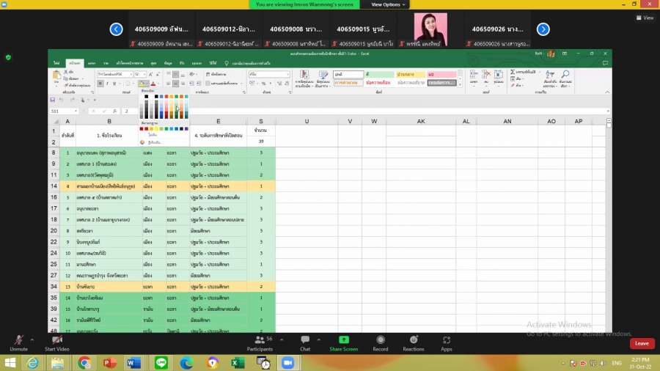Click the green Share Screen icon
The width and height of the screenshot is (660, 371).
pos(344,341)
